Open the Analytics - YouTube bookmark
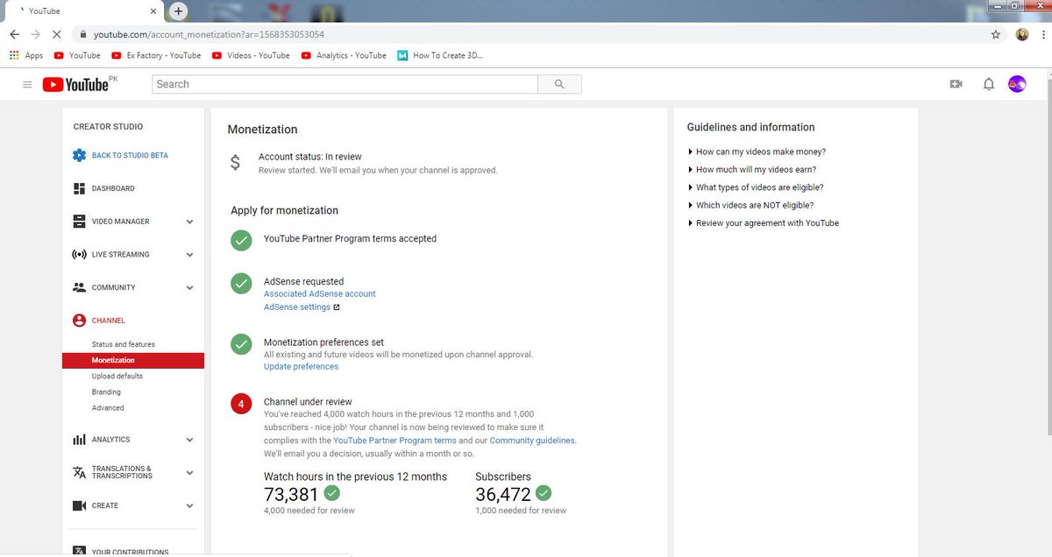The width and height of the screenshot is (1052, 557). click(x=344, y=55)
